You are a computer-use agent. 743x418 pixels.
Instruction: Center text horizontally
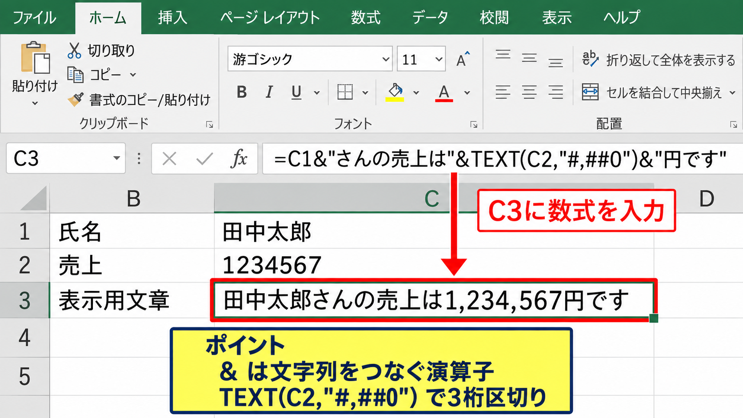point(529,92)
